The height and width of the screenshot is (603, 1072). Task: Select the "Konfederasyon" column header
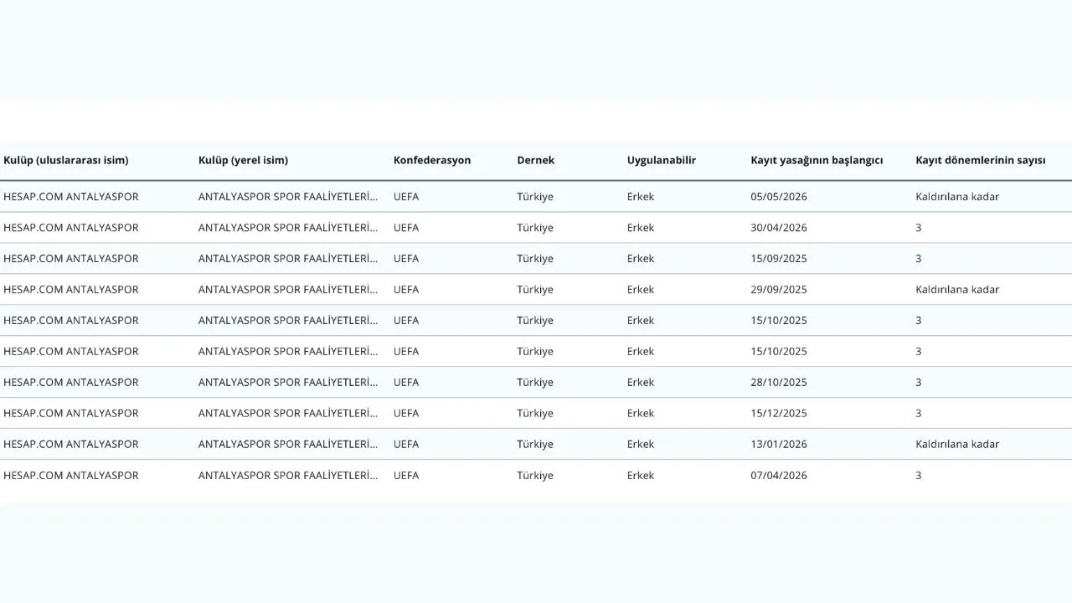(432, 160)
